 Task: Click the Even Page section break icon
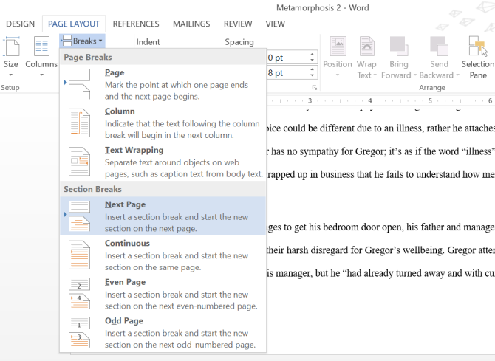79,294
